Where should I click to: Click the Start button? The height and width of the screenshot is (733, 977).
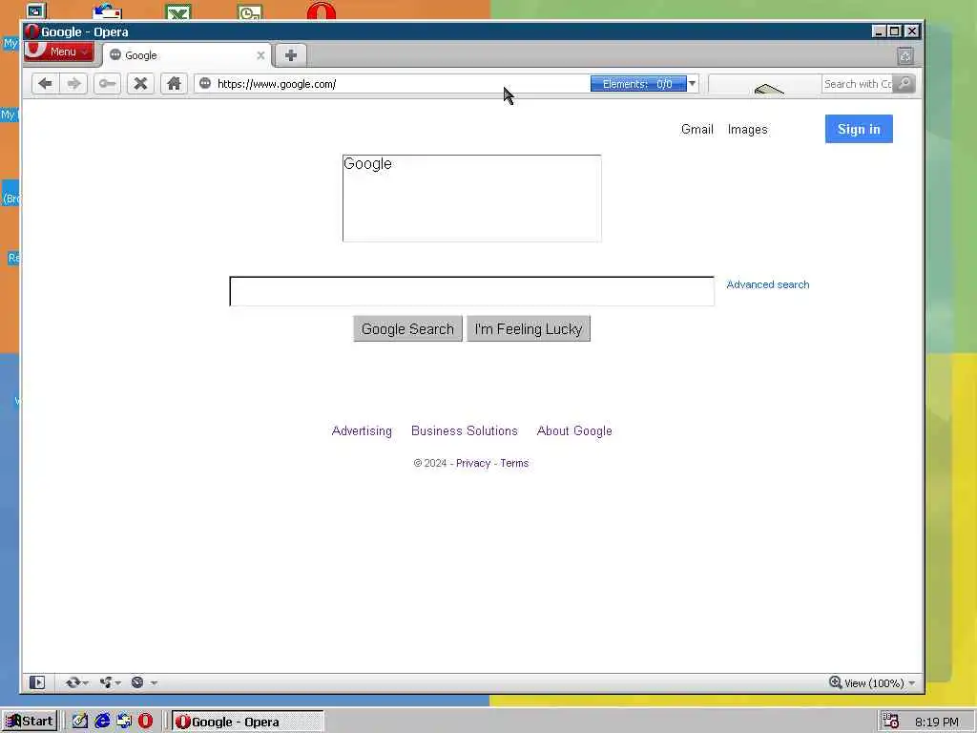click(30, 722)
